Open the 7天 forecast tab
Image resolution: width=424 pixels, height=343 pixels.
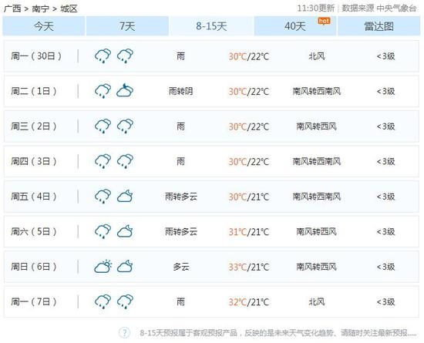pos(127,26)
